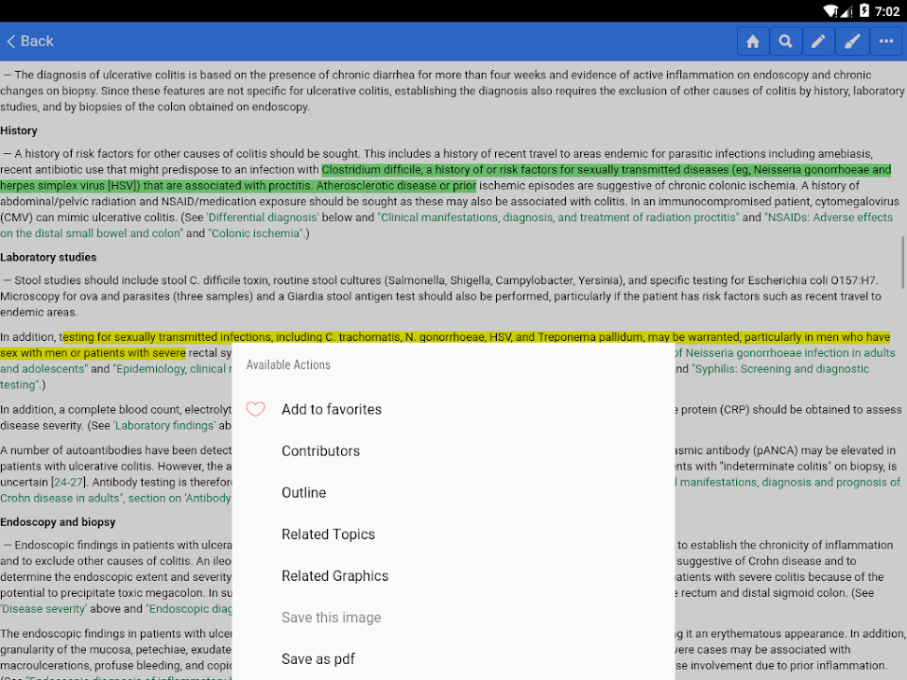Open the search magnifier icon
The height and width of the screenshot is (680, 907).
coord(785,42)
